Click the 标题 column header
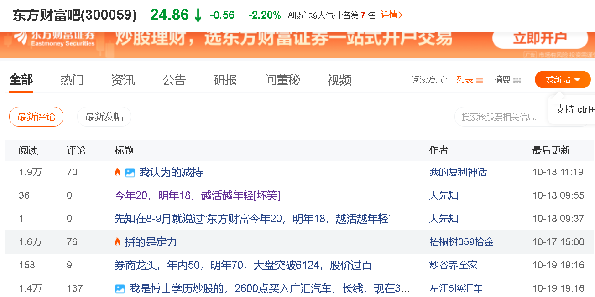595x297 pixels. 124,150
